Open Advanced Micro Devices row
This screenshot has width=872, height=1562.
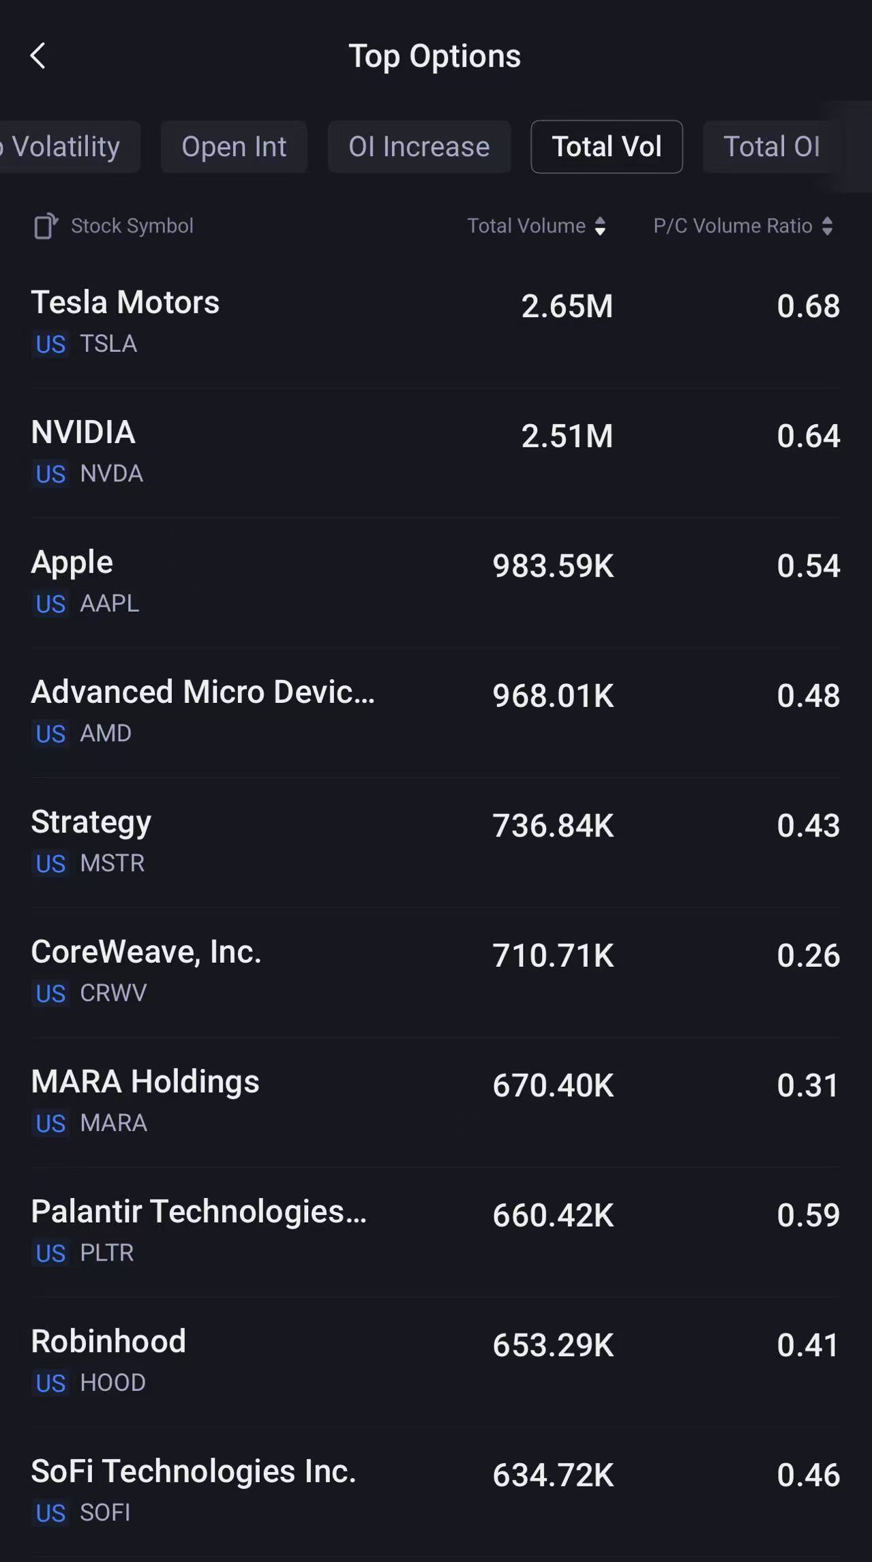[435, 711]
